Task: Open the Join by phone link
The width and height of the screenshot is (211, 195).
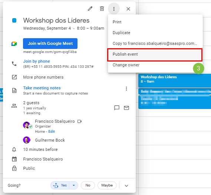Action: (x=36, y=61)
